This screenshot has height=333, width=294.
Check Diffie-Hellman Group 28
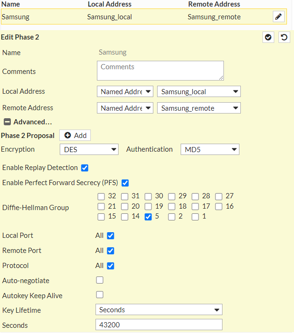pos(195,196)
